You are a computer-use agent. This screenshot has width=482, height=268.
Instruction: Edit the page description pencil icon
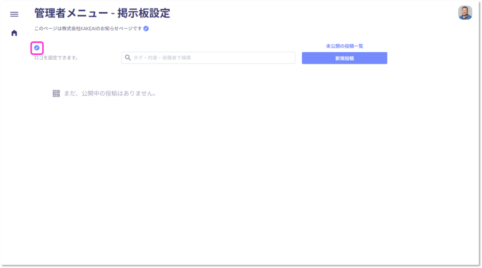point(146,29)
